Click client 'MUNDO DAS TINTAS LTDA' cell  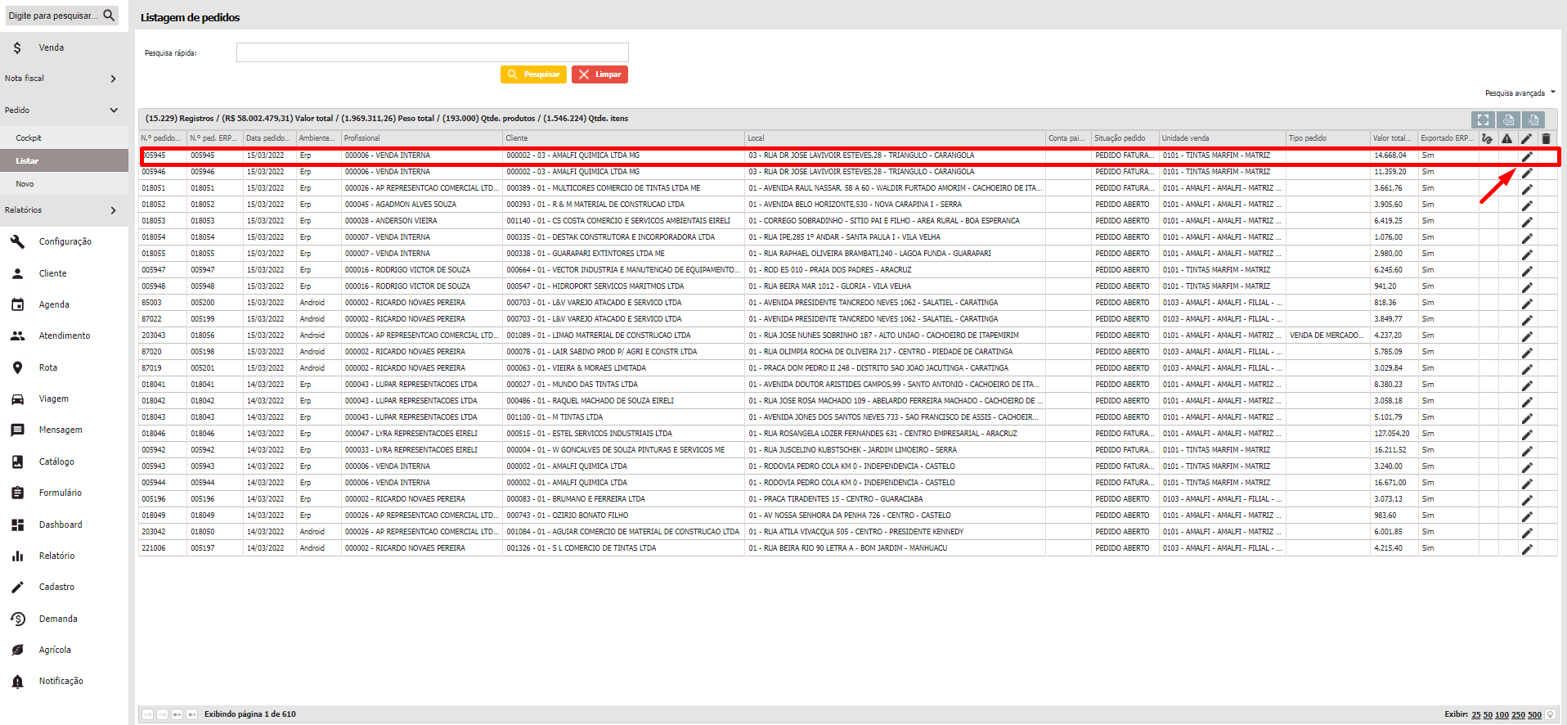pos(623,385)
